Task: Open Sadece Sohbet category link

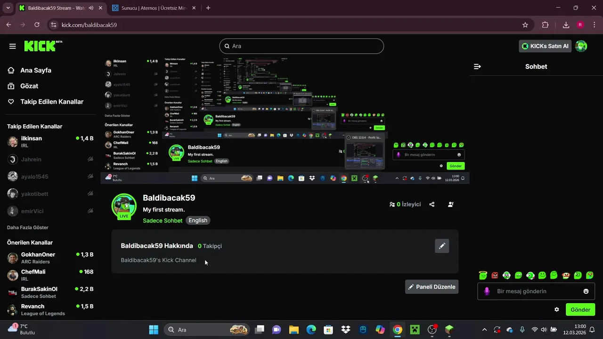Action: click(163, 220)
